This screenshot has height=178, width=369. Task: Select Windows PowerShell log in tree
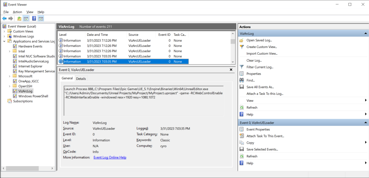(34, 96)
